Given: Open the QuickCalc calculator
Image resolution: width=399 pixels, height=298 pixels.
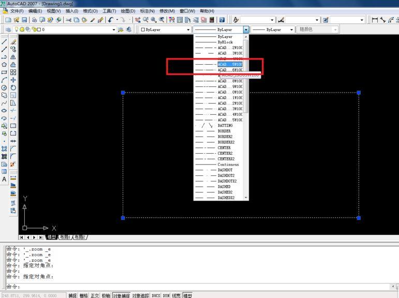Looking at the screenshot, I should 212,20.
